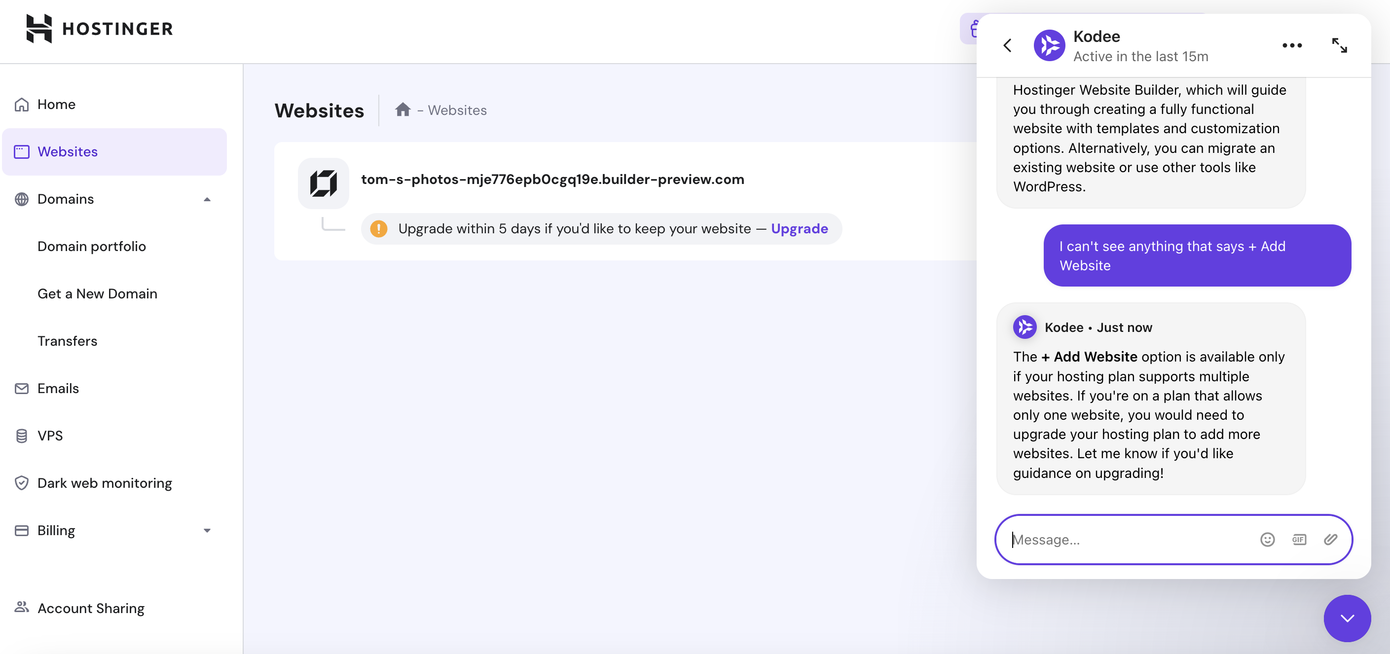1390x654 pixels.
Task: Open Dark web monitoring
Action: [114, 483]
